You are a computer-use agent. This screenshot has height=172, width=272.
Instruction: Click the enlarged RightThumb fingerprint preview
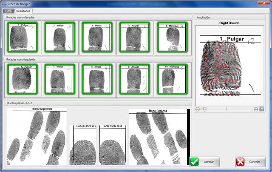point(229,66)
